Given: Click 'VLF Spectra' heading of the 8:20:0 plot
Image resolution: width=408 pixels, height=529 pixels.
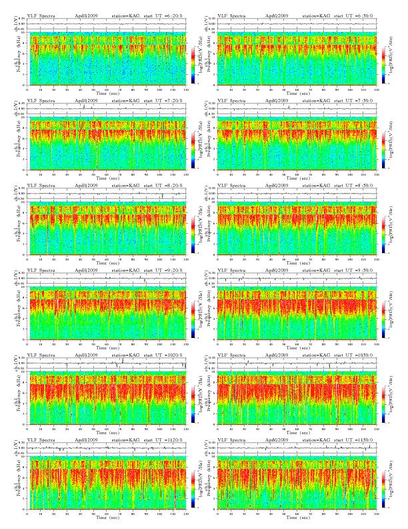Looking at the screenshot, I should point(41,186).
